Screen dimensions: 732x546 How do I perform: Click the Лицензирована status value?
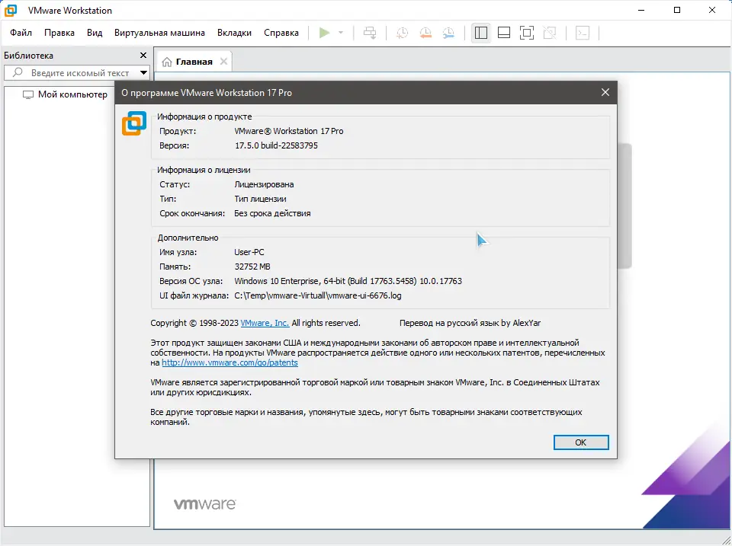(x=264, y=184)
